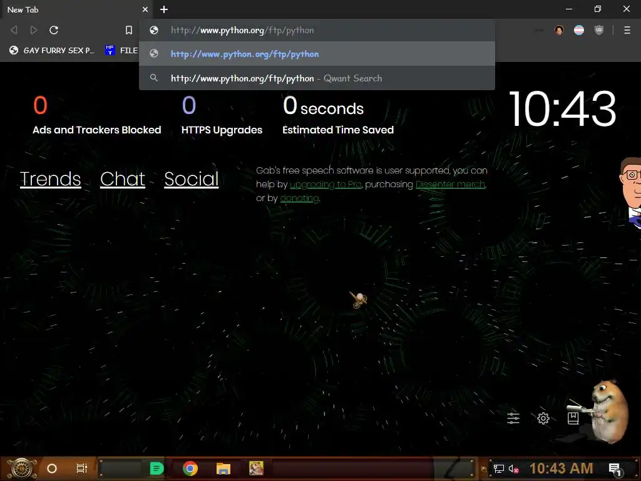Open the Chat link
The width and height of the screenshot is (641, 481).
pos(123,178)
